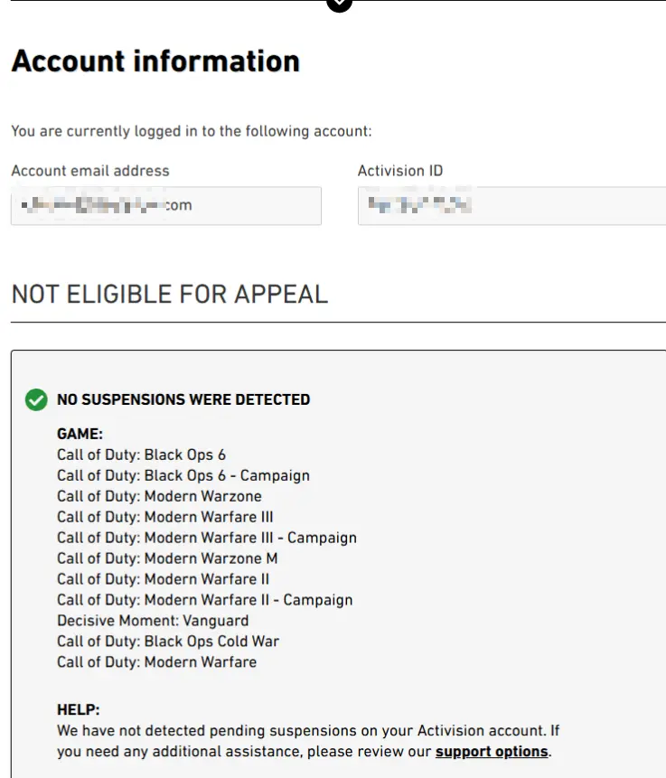This screenshot has height=778, width=666.
Task: Click the HELP: section label
Action: [79, 711]
